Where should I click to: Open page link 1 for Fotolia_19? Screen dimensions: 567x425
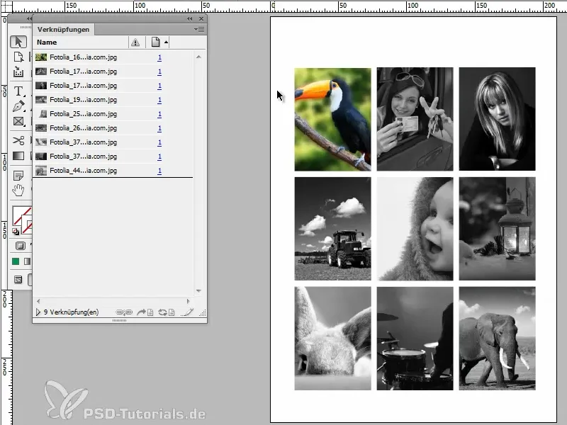pos(159,100)
